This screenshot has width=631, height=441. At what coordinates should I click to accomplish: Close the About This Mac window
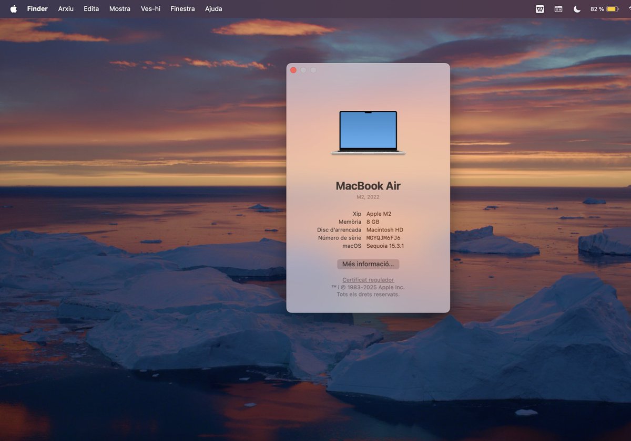tap(293, 70)
